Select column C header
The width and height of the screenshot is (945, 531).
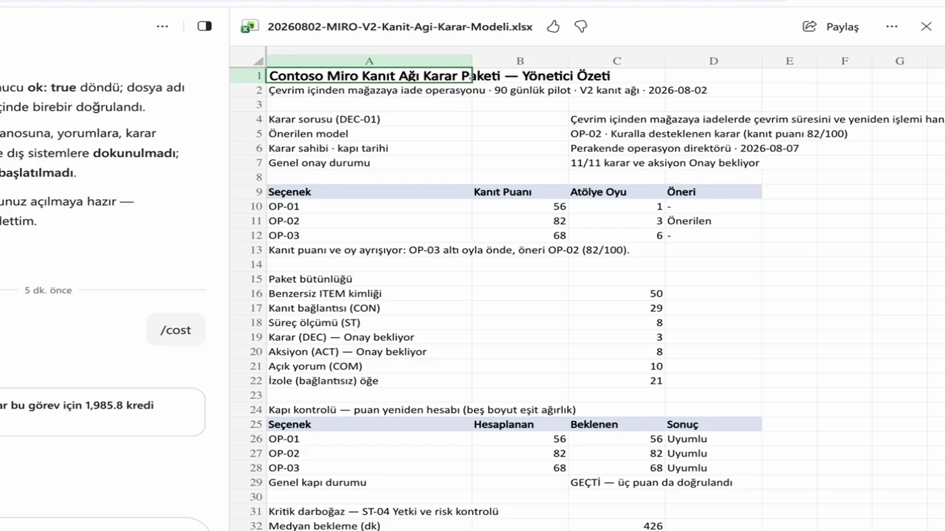(616, 61)
